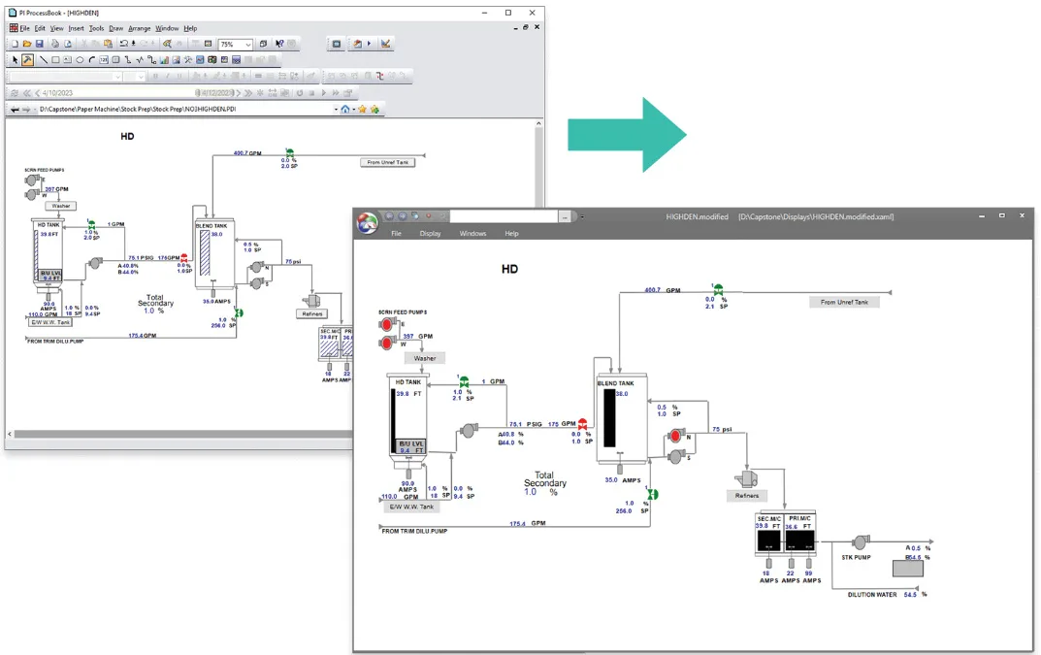The image size is (1041, 655).
Task: Click the From Unref Tank button in the modified display
Action: click(x=844, y=302)
